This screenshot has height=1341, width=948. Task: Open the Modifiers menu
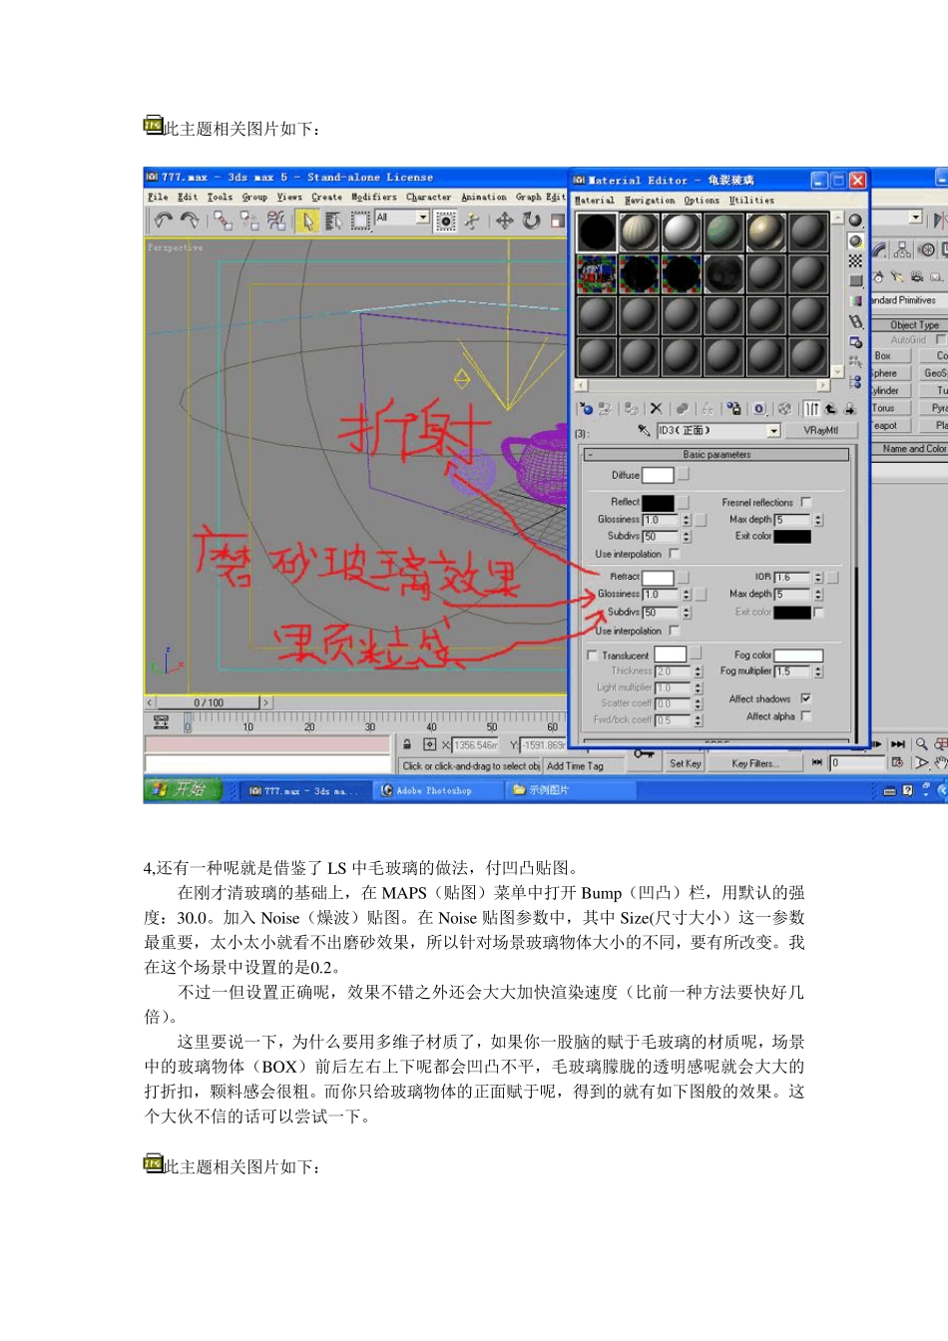[x=374, y=198]
